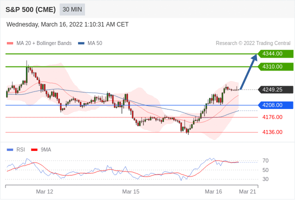Click the blue MA 50 legend swatch

pos(81,43)
